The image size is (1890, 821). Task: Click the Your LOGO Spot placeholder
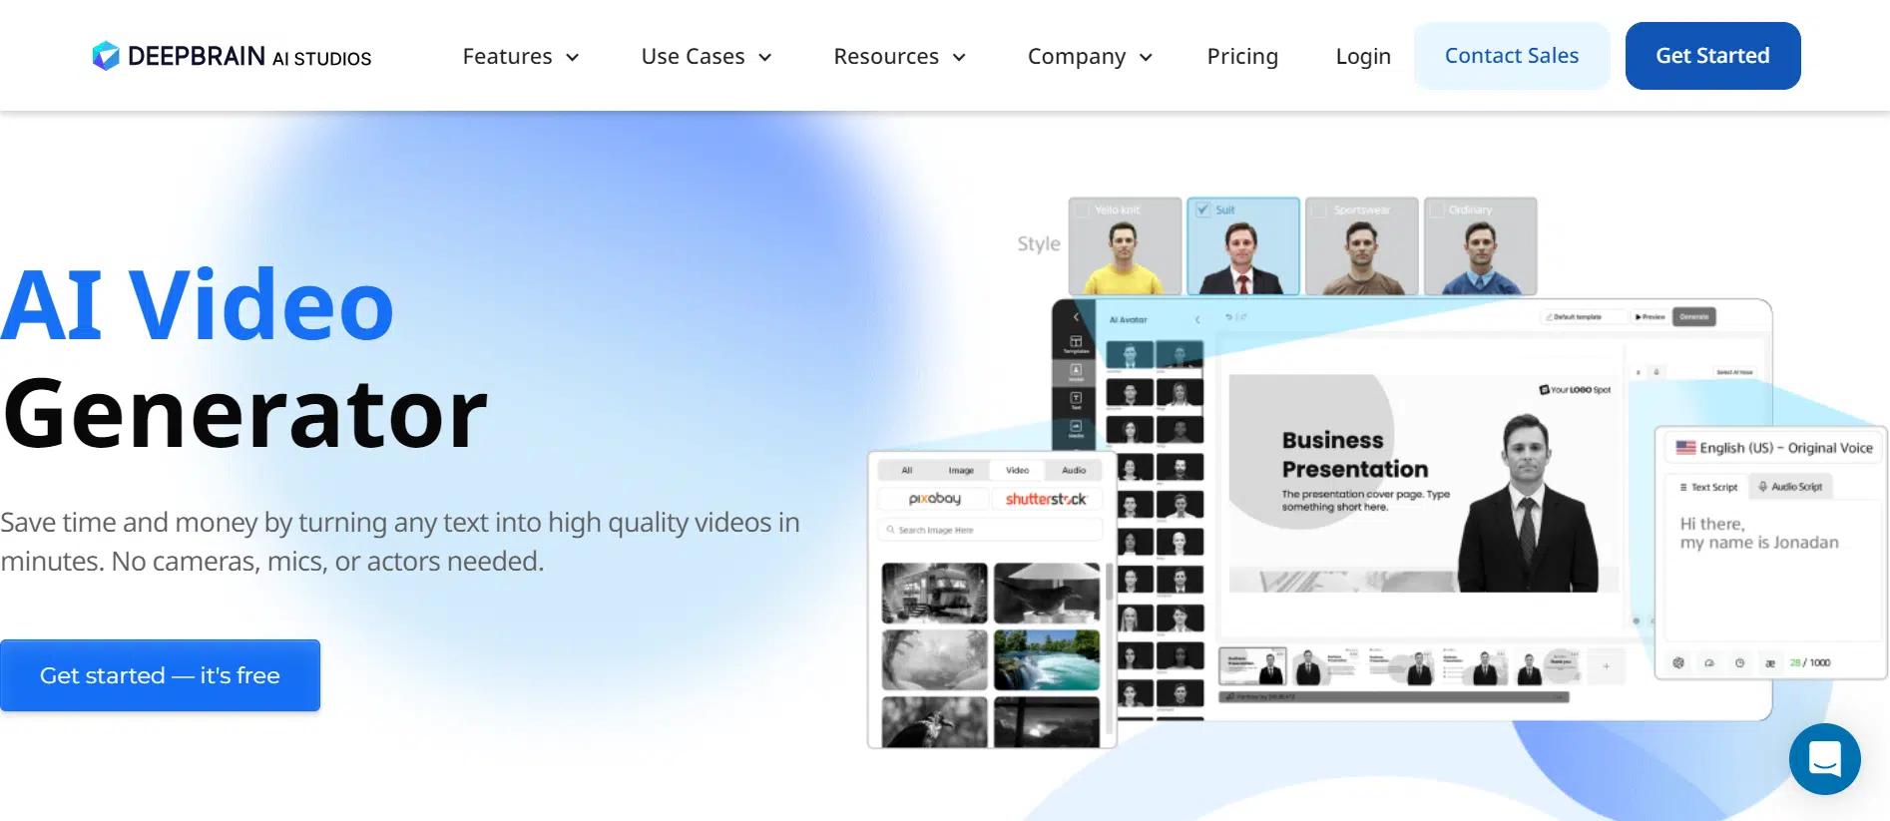(x=1575, y=390)
